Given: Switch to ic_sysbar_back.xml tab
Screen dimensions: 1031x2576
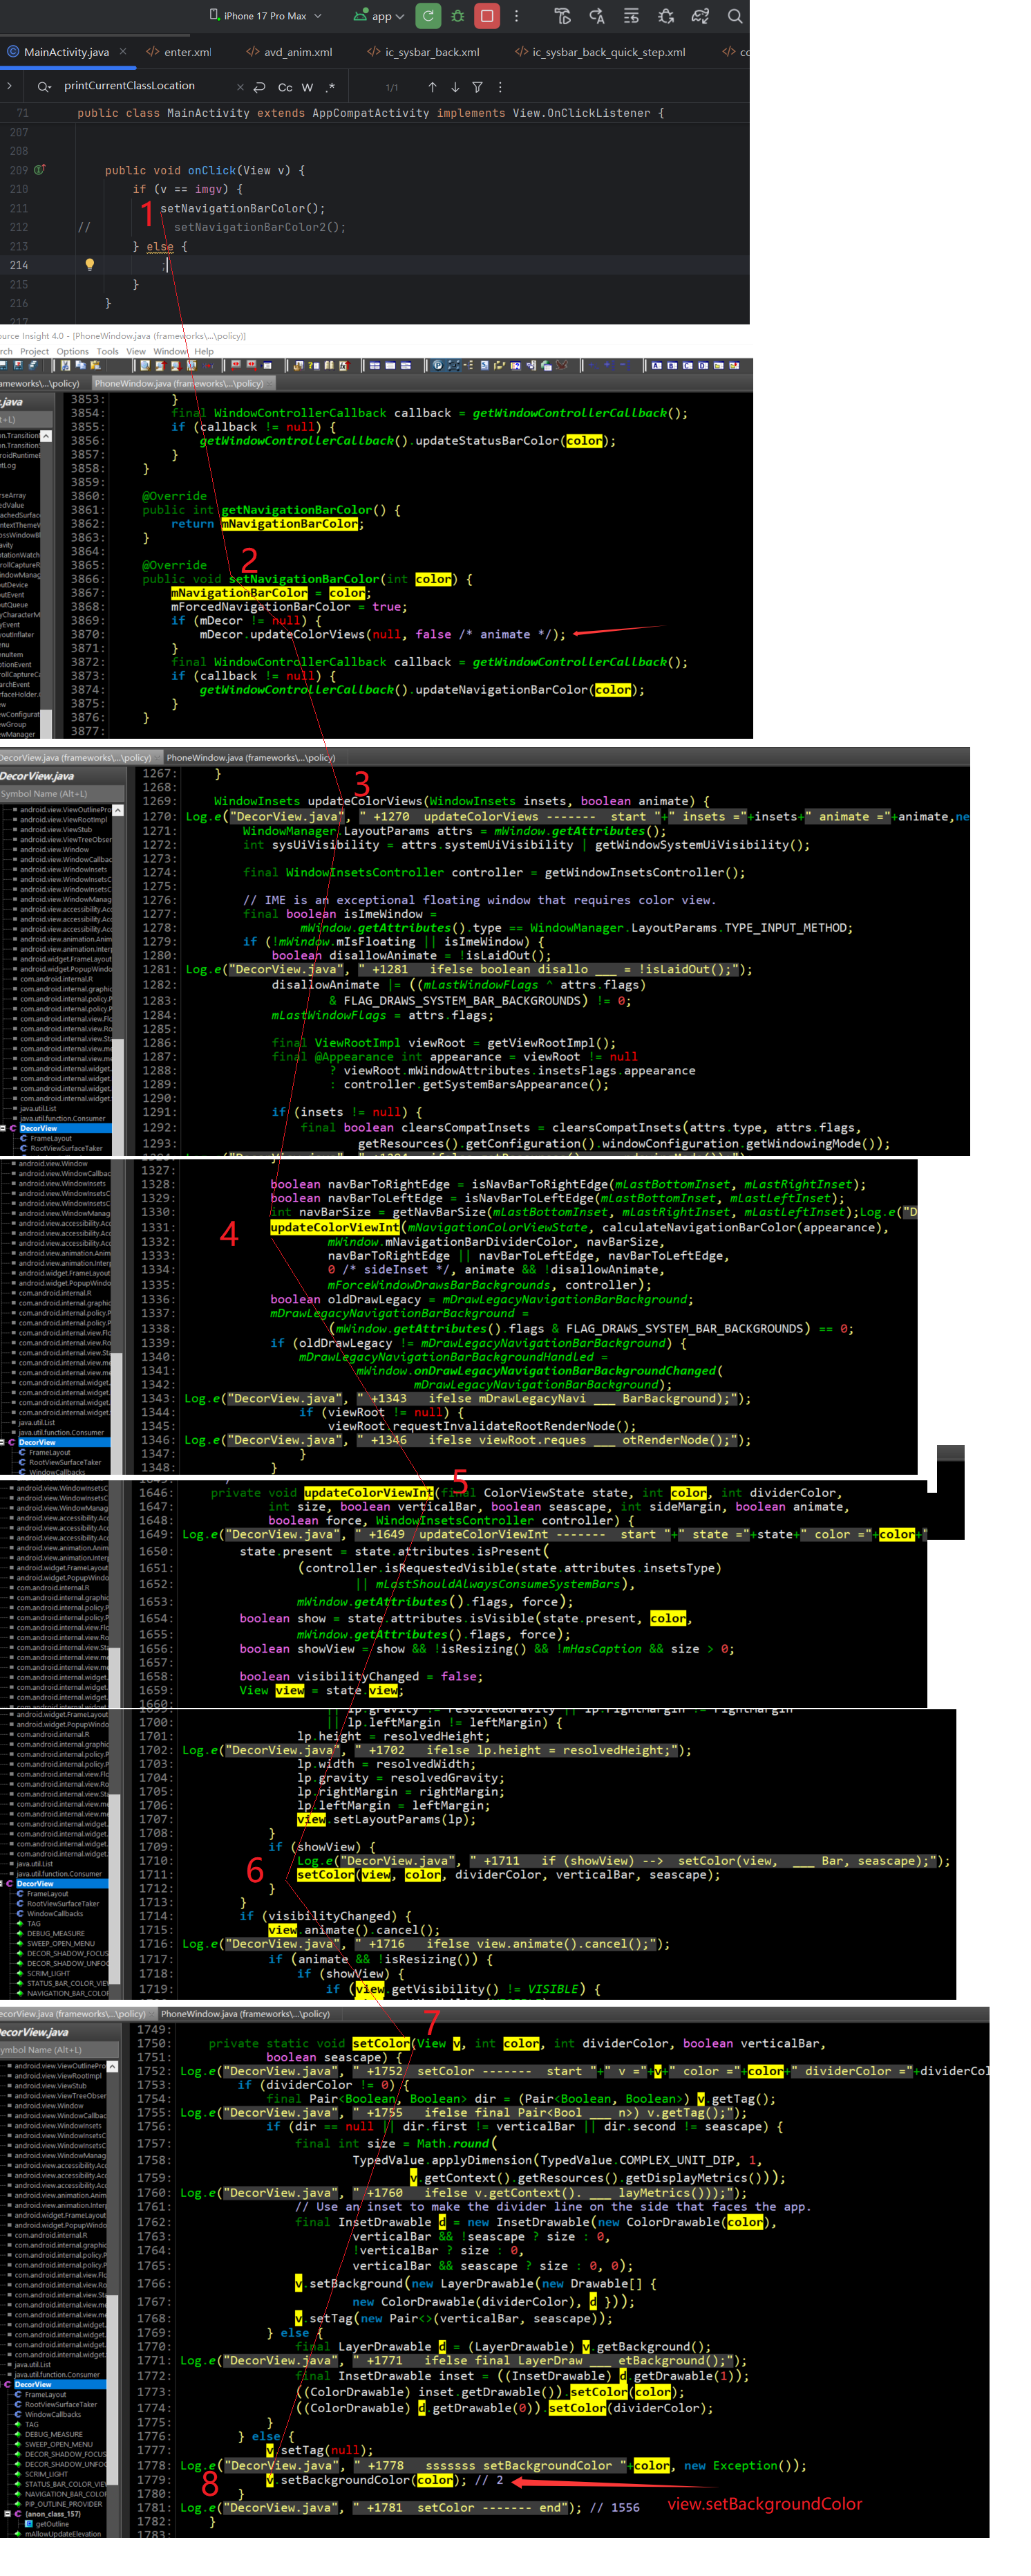Looking at the screenshot, I should (x=423, y=52).
